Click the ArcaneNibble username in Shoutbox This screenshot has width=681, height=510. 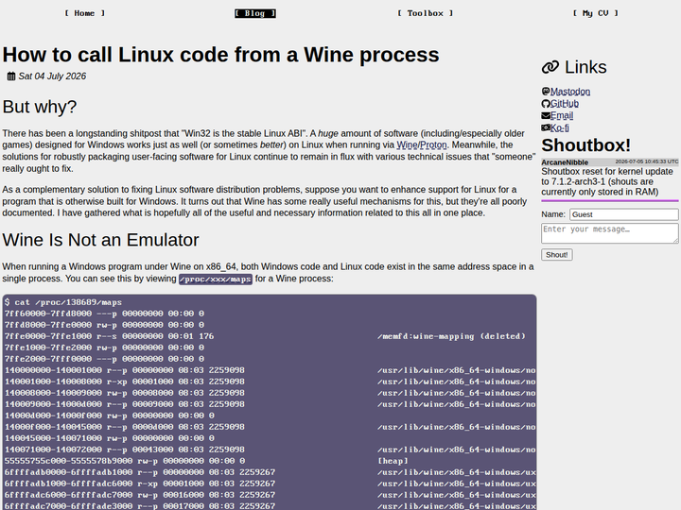[565, 162]
